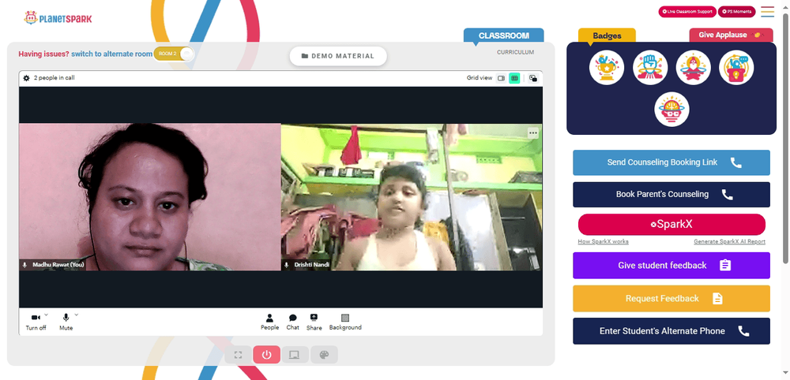Click PS Moments button
The width and height of the screenshot is (790, 380).
pos(736,12)
